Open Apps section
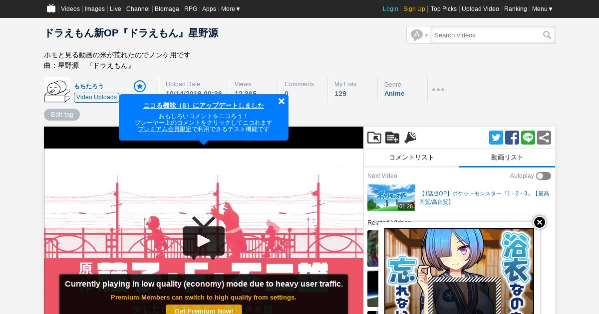Screen dimensions: 599x314 209,9
